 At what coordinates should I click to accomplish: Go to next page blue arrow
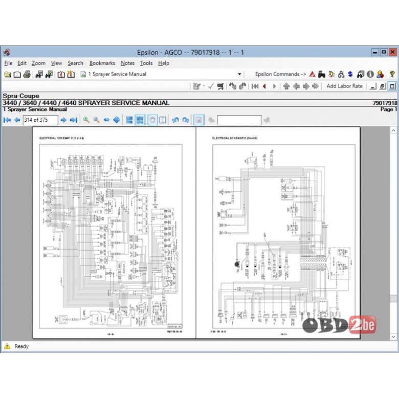coord(63,120)
